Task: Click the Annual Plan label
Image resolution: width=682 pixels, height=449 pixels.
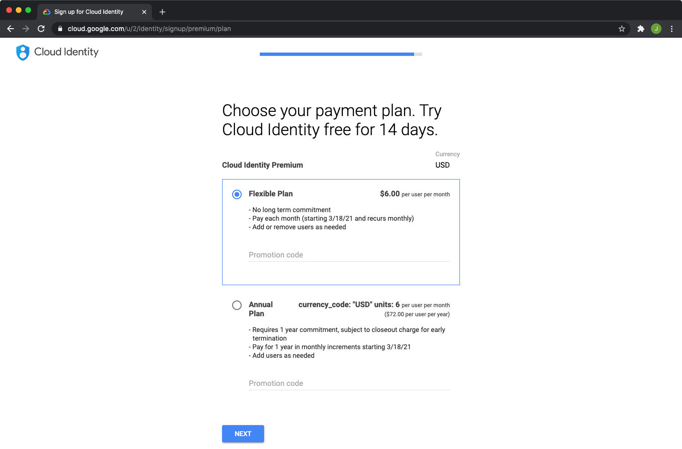Action: tap(261, 309)
